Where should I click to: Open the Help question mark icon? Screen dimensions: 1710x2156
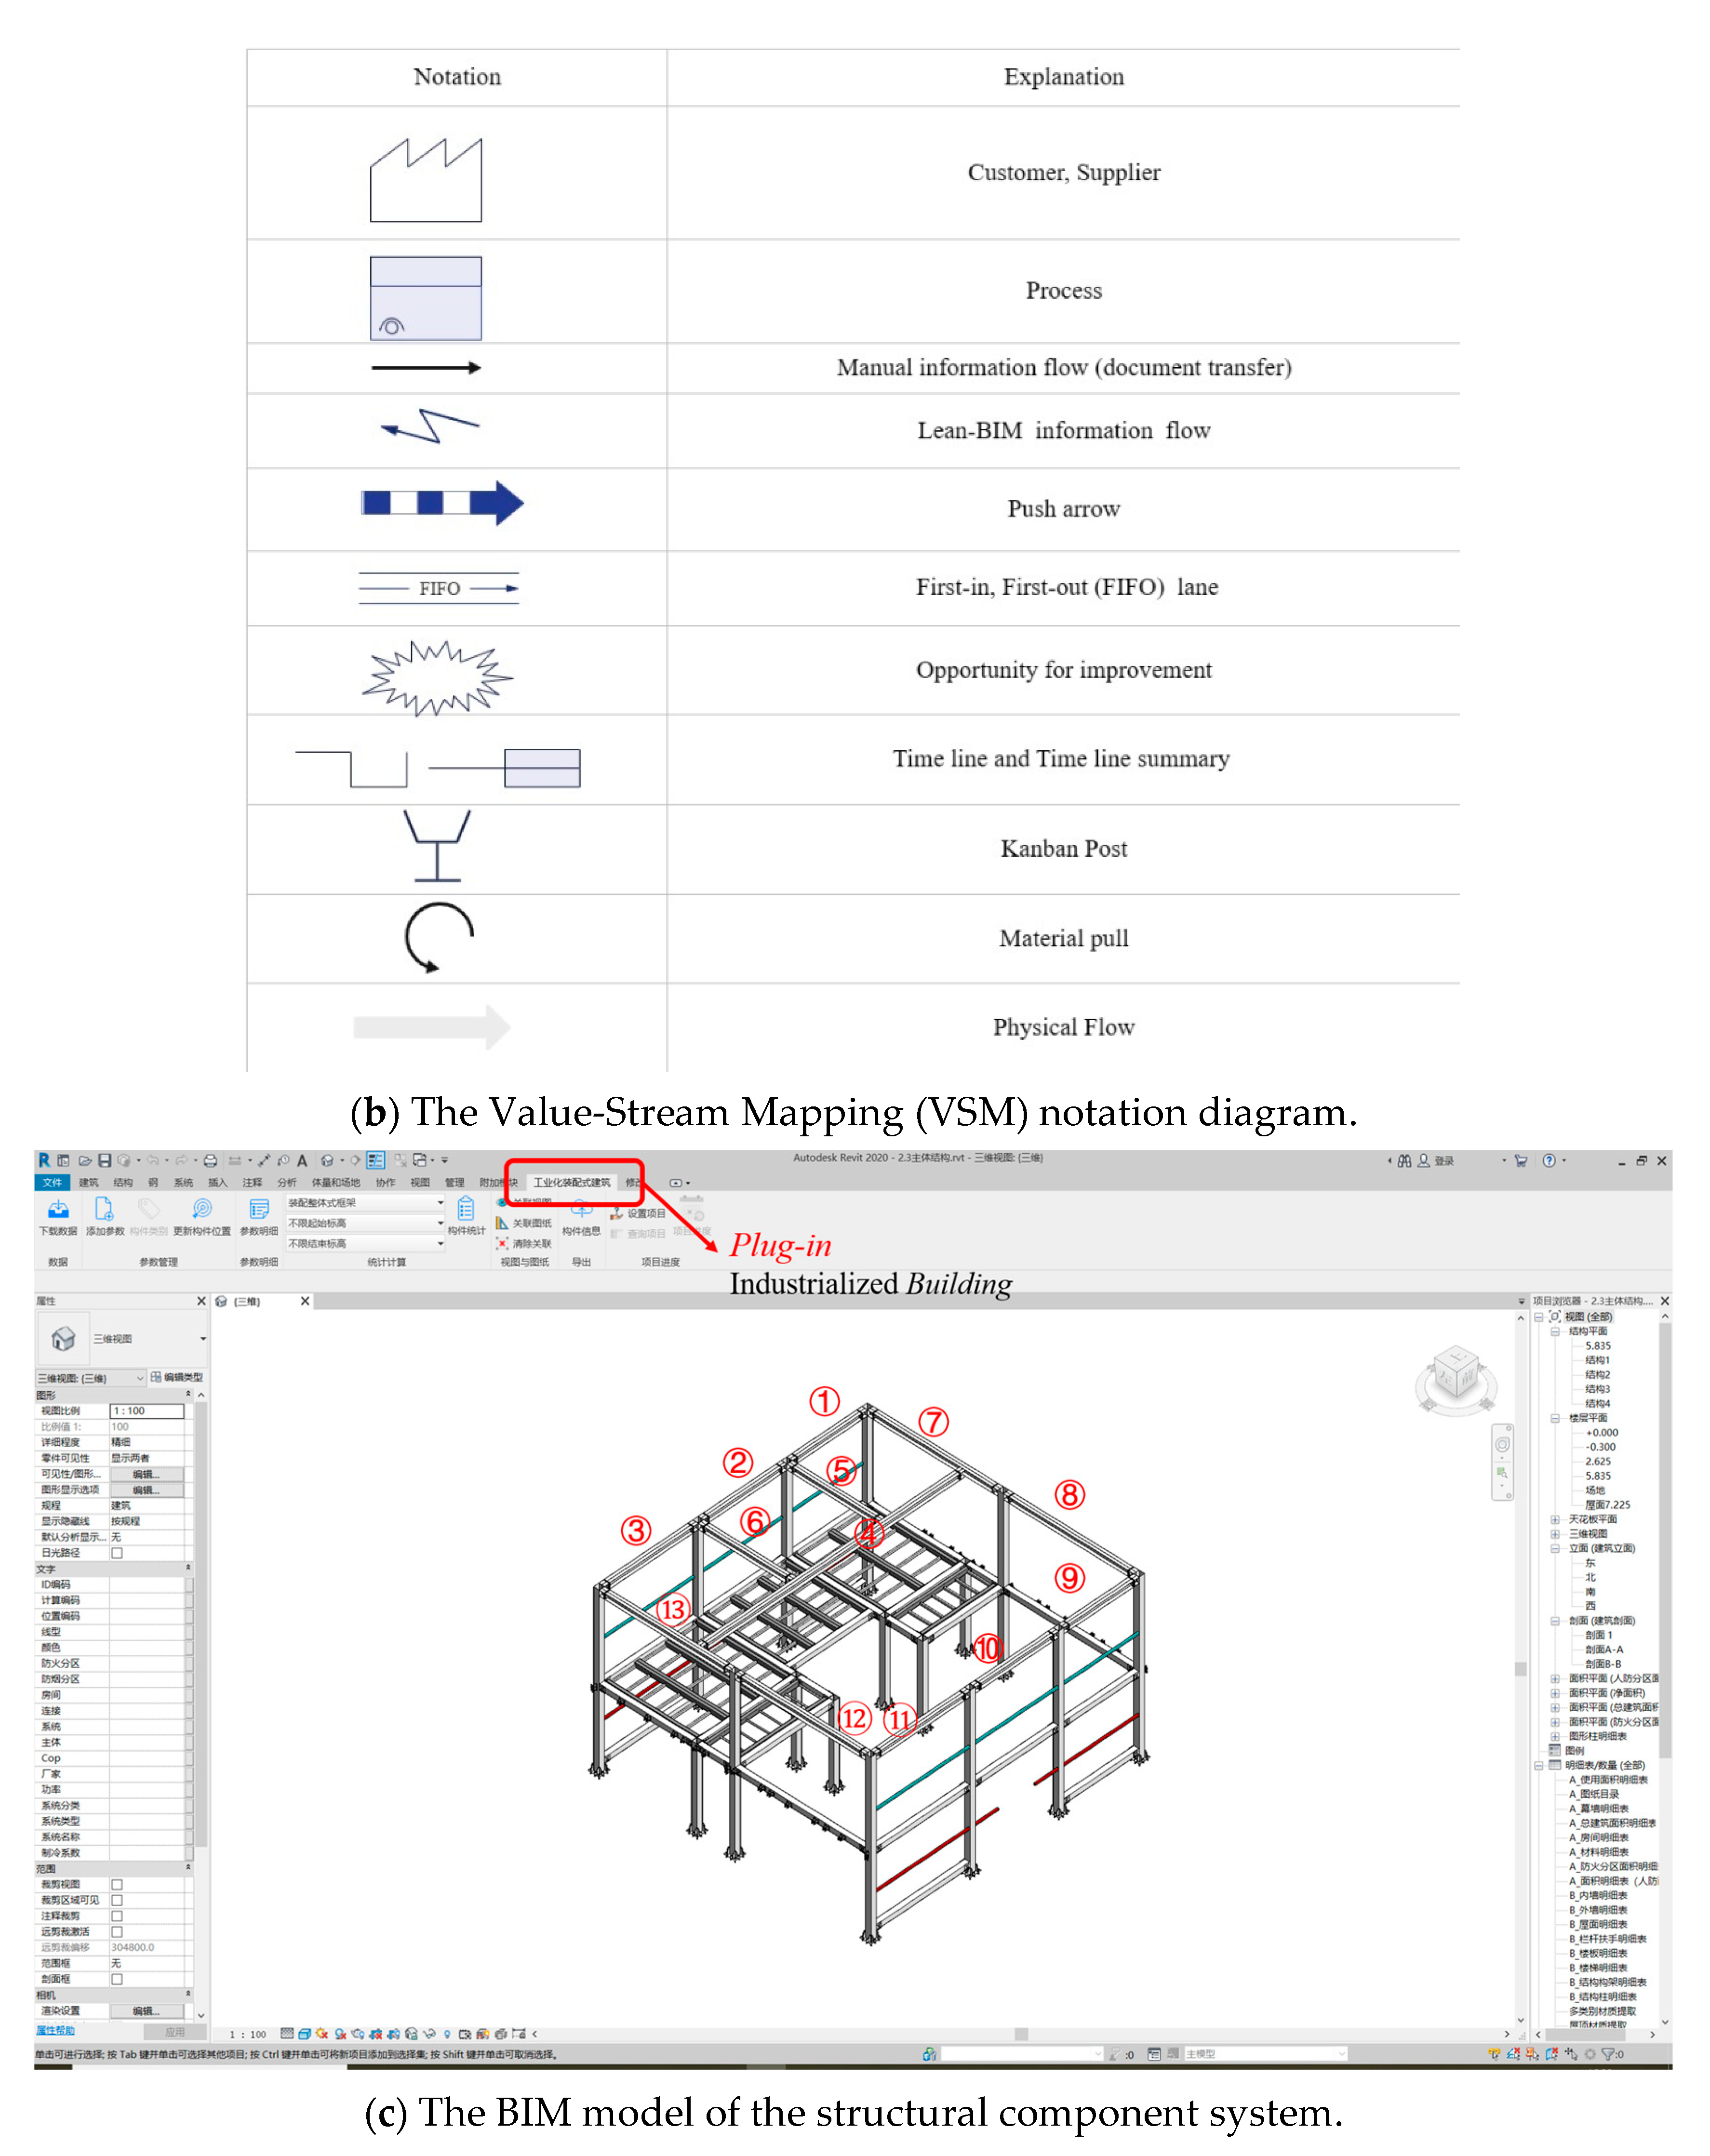pyautogui.click(x=1549, y=1161)
